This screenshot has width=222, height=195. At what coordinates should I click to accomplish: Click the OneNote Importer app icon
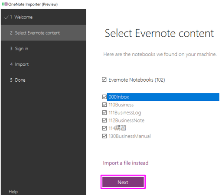coord(5,4)
